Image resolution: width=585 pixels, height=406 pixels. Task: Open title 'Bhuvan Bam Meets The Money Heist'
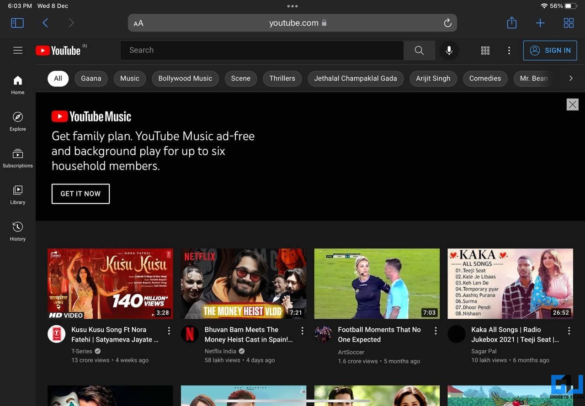pos(249,335)
